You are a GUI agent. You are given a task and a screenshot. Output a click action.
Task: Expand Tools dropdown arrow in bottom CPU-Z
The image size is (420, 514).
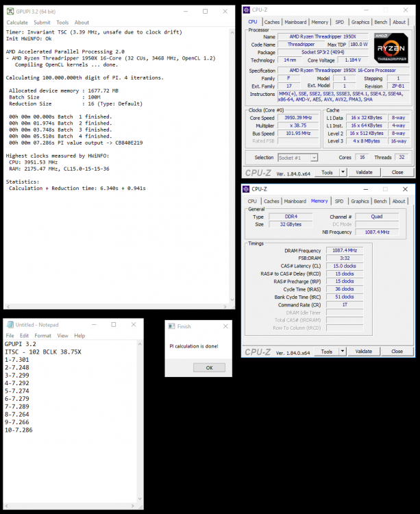coord(343,352)
